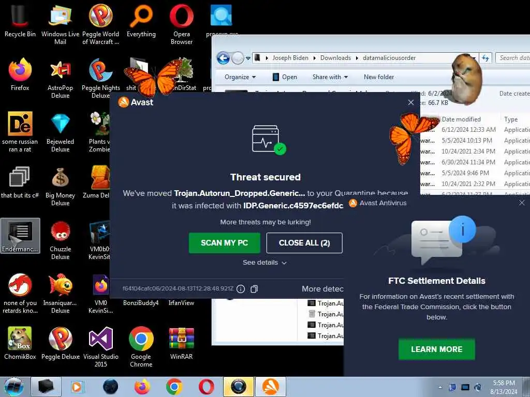Image resolution: width=530 pixels, height=397 pixels.
Task: Select AstroPop Deluxe desktop icon
Action: coord(60,79)
